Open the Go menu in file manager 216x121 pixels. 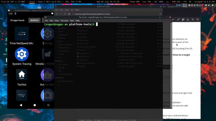tap(72, 10)
